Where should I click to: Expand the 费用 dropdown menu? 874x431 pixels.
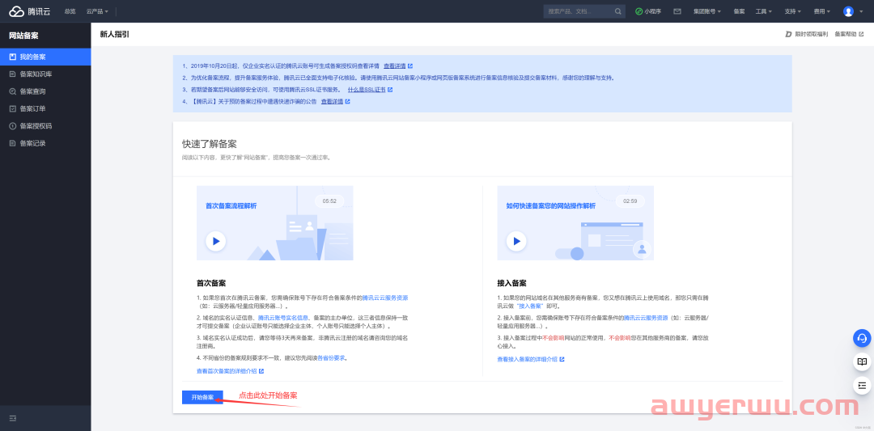click(821, 11)
